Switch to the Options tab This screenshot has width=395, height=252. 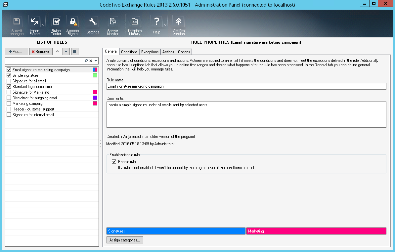coord(184,52)
